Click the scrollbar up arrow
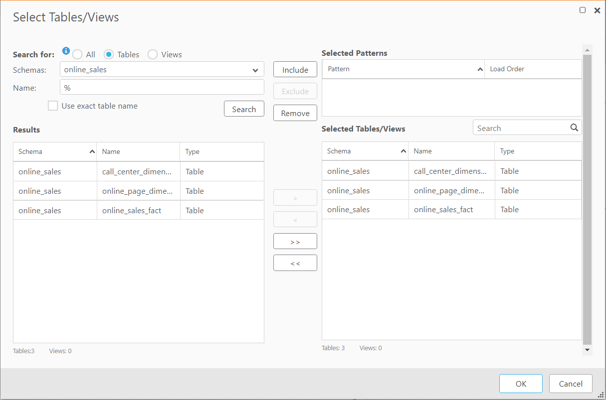The height and width of the screenshot is (400, 606). click(587, 49)
